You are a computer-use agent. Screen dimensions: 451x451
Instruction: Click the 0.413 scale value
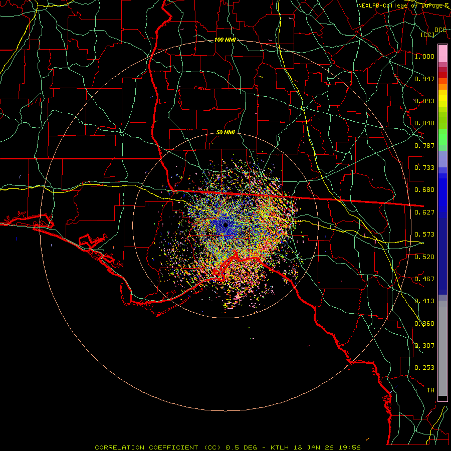click(424, 301)
